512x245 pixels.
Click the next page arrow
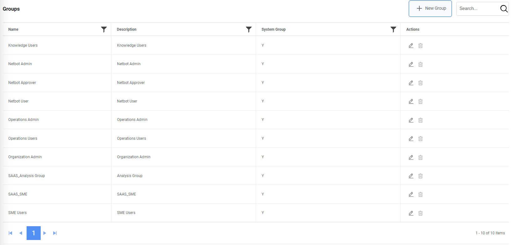coord(44,233)
